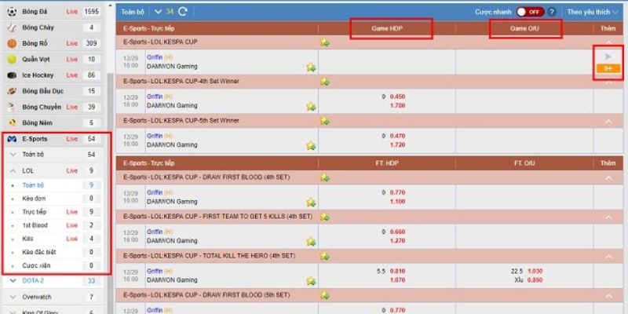Click the Bóng Rổ basketball icon
The width and height of the screenshot is (628, 314).
[x=12, y=43]
